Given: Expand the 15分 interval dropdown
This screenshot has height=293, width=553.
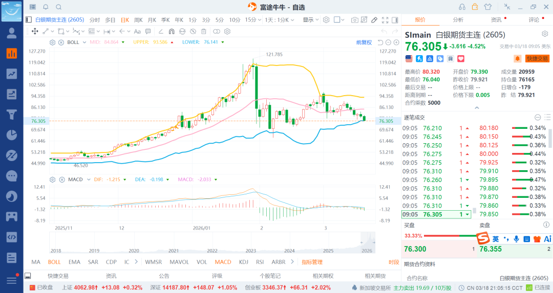Looking at the screenshot, I should point(251,20).
